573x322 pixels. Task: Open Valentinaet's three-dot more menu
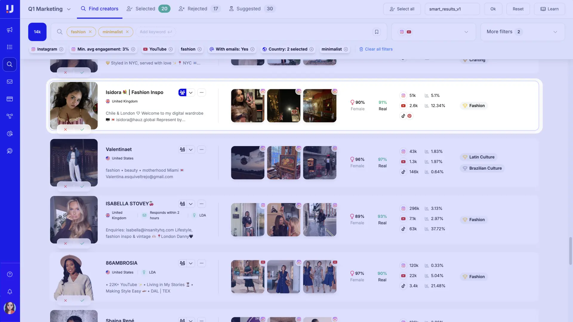tap(202, 149)
